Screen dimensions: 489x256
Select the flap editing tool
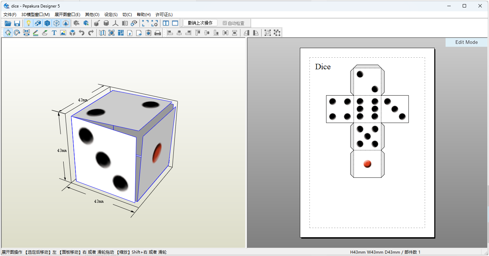(x=45, y=33)
